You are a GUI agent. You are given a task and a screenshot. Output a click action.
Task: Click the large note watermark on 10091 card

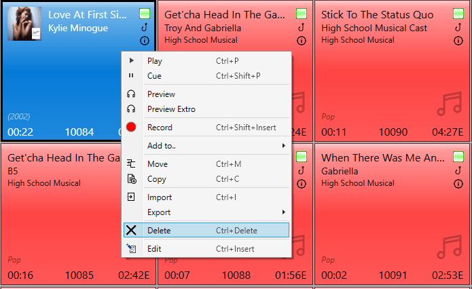point(450,247)
